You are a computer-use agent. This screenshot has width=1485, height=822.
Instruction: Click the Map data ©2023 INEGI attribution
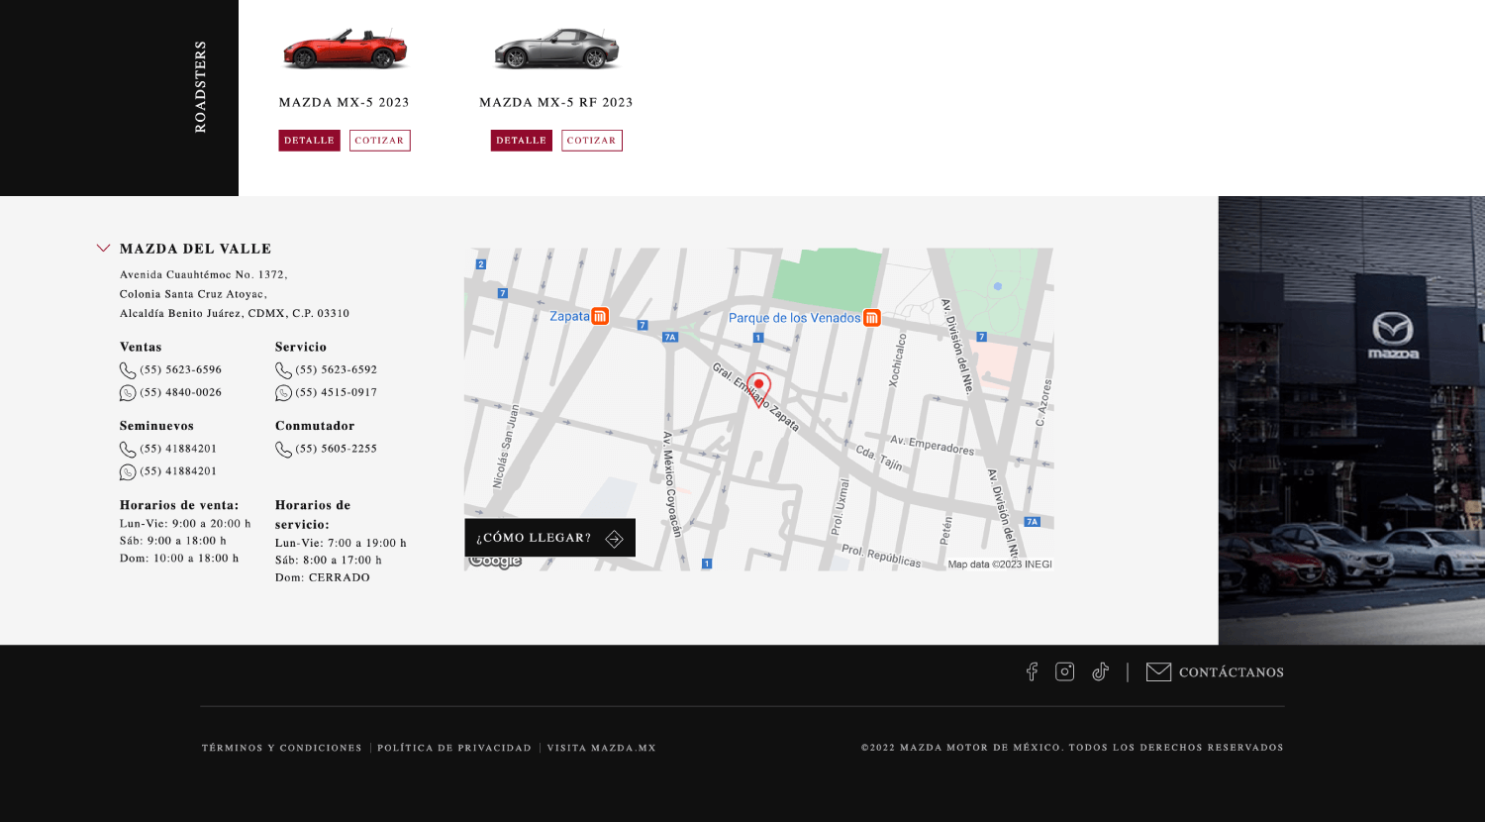pos(1000,564)
